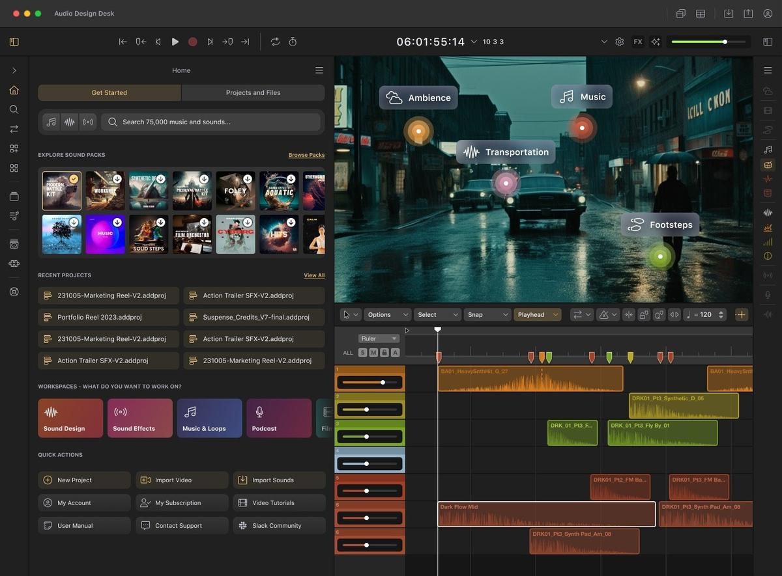Toggle loop playback icon
The height and width of the screenshot is (576, 782).
pyautogui.click(x=275, y=42)
